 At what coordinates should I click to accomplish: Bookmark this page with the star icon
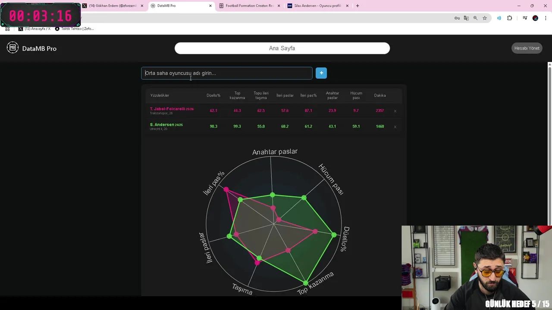(x=485, y=18)
